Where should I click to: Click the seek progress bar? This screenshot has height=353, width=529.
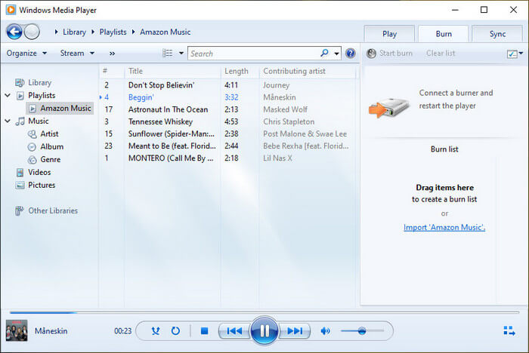tap(264, 312)
